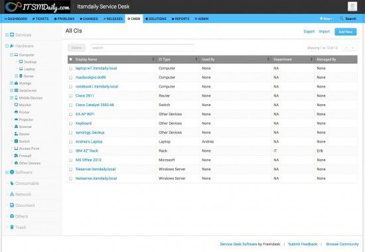Screen dimensions: 365x252
Task: Click the Trash bin icon
Action: (12, 227)
